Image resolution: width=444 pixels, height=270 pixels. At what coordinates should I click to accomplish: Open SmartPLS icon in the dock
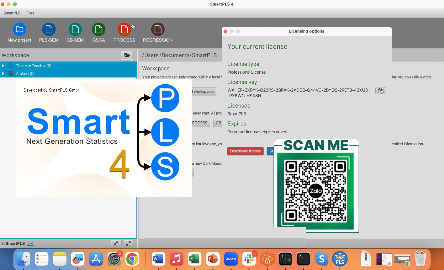tap(340, 259)
